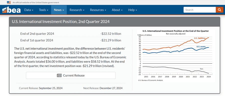
Task: Expand the Tools menu
Action: point(43,10)
